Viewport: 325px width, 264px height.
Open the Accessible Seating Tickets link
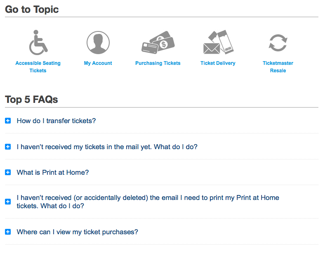coord(38,67)
